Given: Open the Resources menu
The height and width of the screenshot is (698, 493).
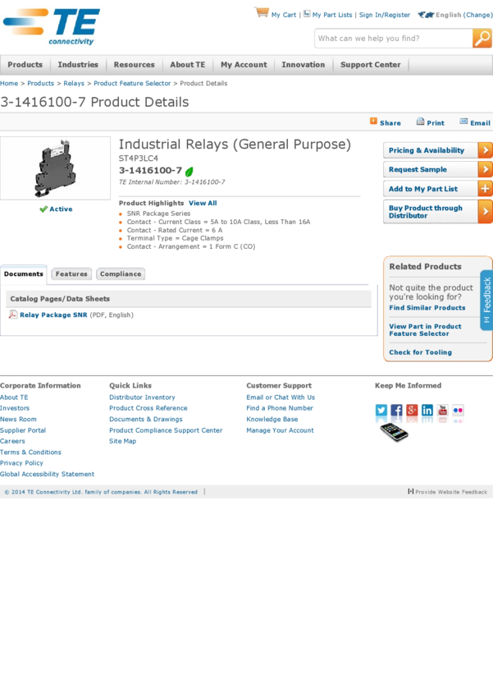Looking at the screenshot, I should coord(135,65).
